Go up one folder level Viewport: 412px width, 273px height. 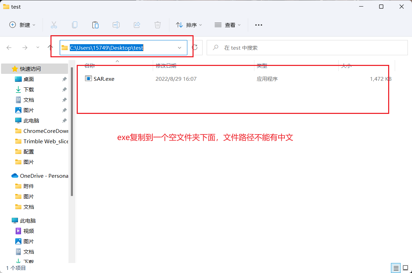(x=50, y=48)
